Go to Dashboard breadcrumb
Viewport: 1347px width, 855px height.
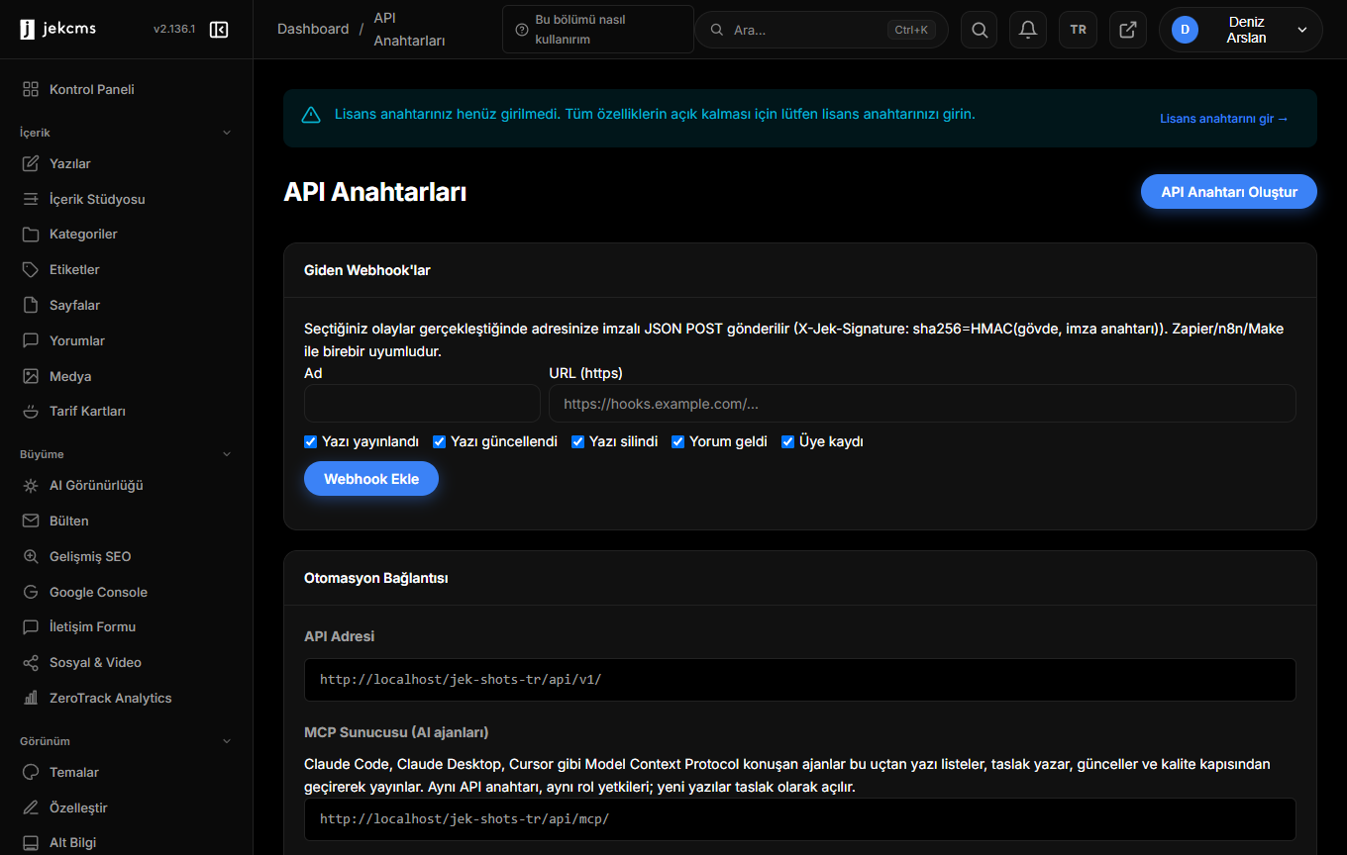[313, 29]
